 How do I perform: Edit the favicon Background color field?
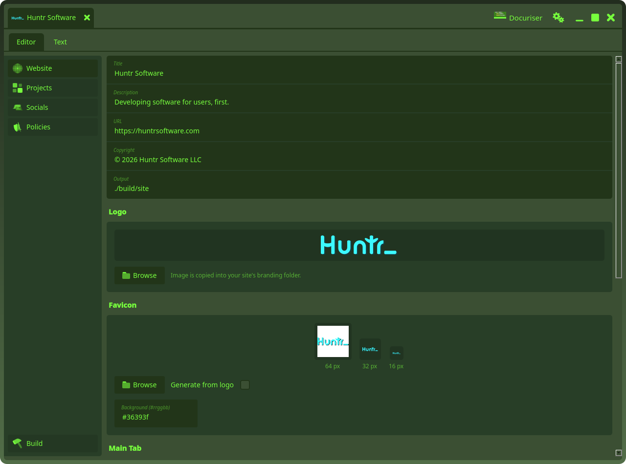click(x=156, y=413)
